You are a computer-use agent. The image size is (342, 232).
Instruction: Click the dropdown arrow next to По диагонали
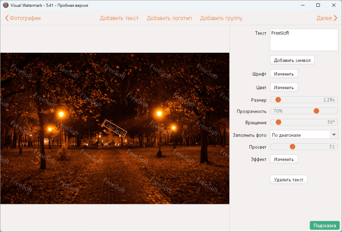(334, 135)
